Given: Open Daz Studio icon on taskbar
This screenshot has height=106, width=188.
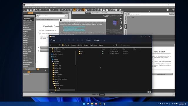Looking at the screenshot, I should tap(100, 104).
